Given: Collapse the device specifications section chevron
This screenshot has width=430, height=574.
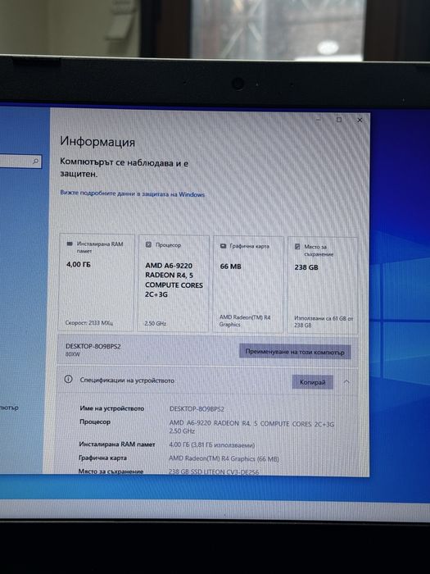Looking at the screenshot, I should point(346,382).
